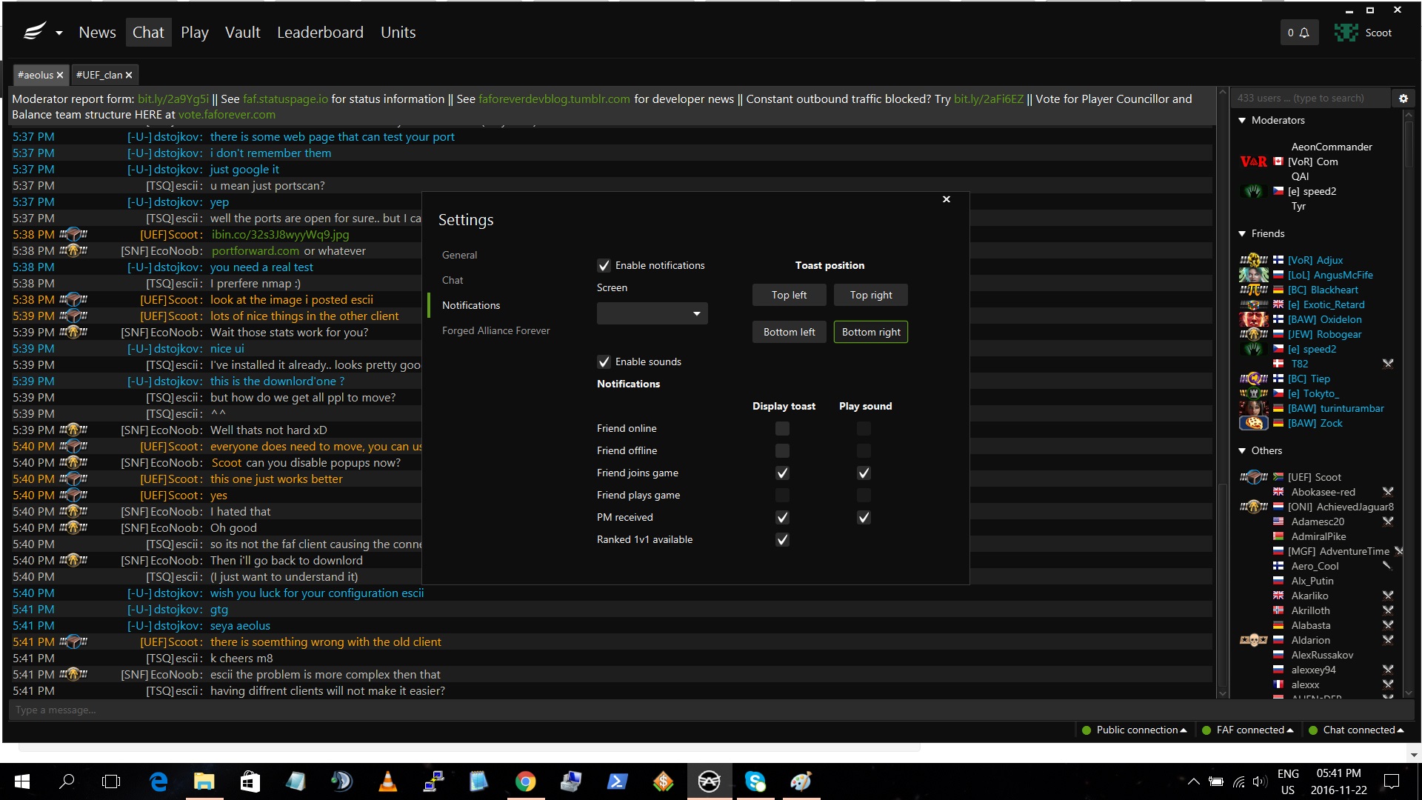The height and width of the screenshot is (800, 1422).
Task: Set toast position to Top right
Action: coord(870,295)
